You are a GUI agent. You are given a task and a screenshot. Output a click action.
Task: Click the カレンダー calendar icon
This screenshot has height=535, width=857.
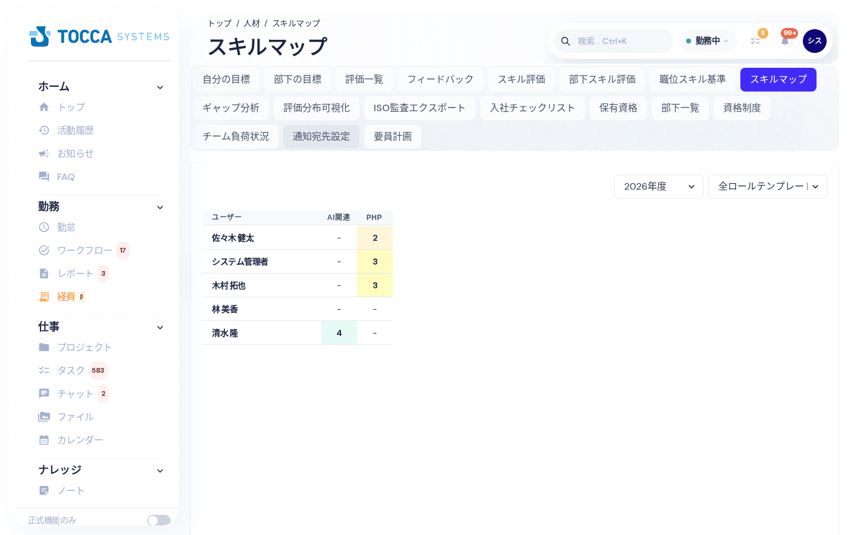(44, 440)
